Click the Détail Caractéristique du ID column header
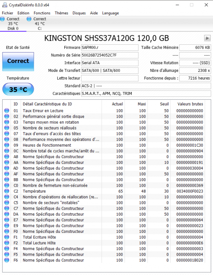 tap(47, 104)
